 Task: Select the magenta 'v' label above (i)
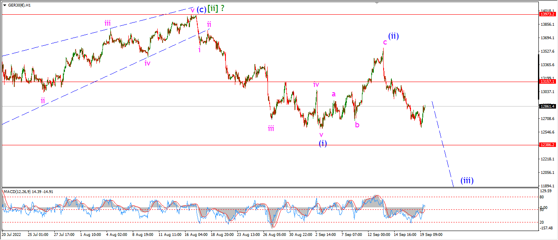321,134
